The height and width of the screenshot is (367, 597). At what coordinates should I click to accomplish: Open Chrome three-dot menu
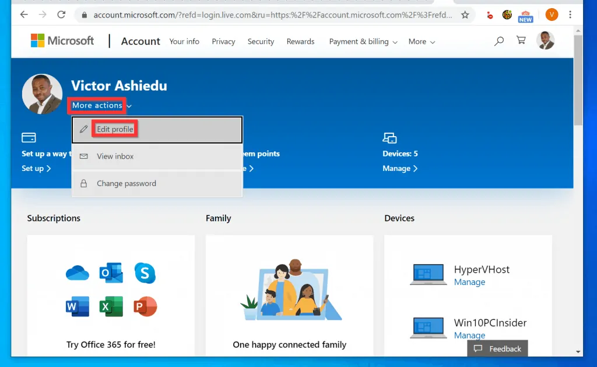pos(570,15)
